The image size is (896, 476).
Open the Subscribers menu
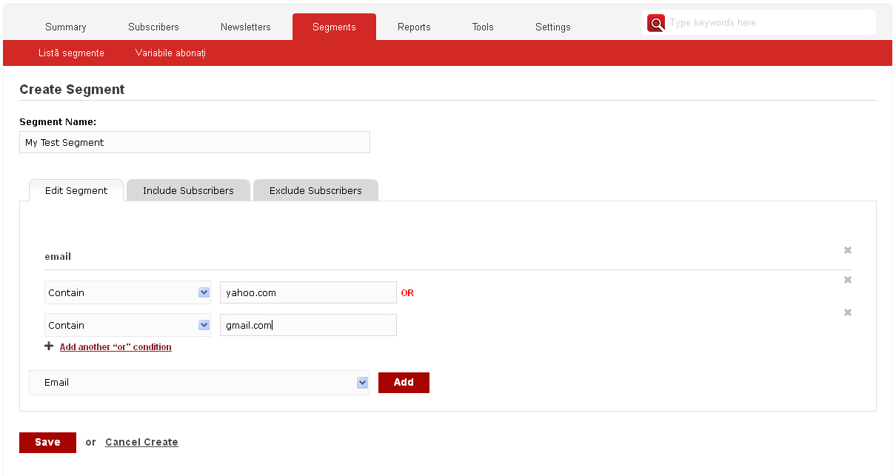tap(153, 27)
